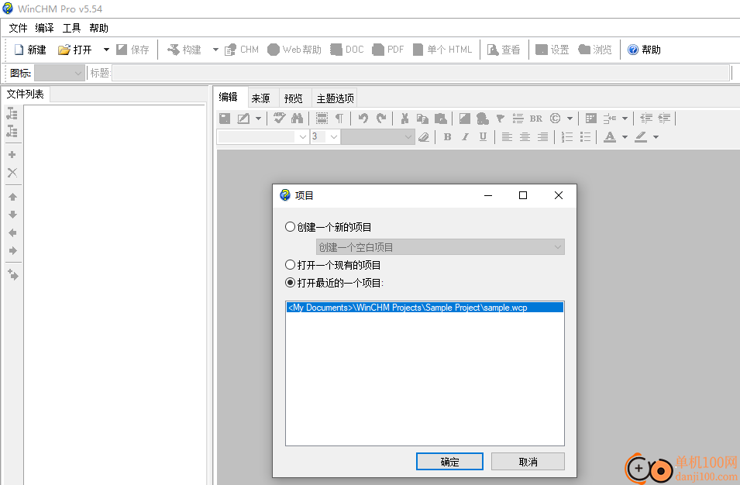Screen dimensions: 740x485
Task: Toggle underline formatting
Action: 483,137
